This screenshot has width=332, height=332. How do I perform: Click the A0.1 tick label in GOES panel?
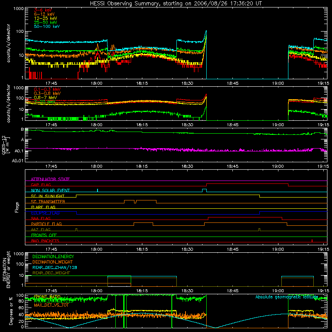point(19,151)
